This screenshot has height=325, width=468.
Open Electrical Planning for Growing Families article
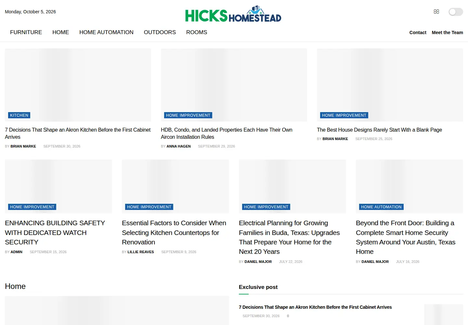[x=289, y=237]
